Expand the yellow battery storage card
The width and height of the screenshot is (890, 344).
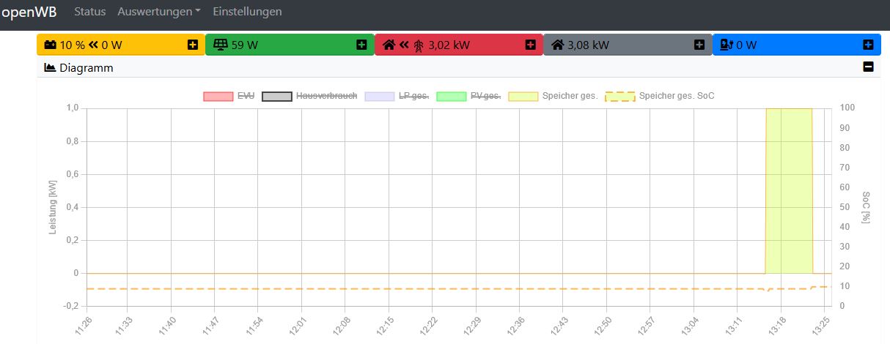[x=193, y=45]
